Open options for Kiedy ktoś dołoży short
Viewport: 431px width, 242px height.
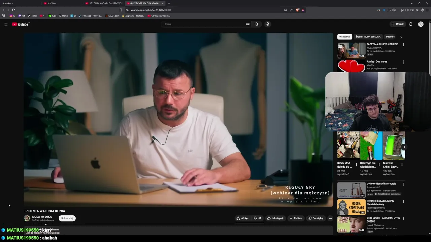click(x=356, y=164)
